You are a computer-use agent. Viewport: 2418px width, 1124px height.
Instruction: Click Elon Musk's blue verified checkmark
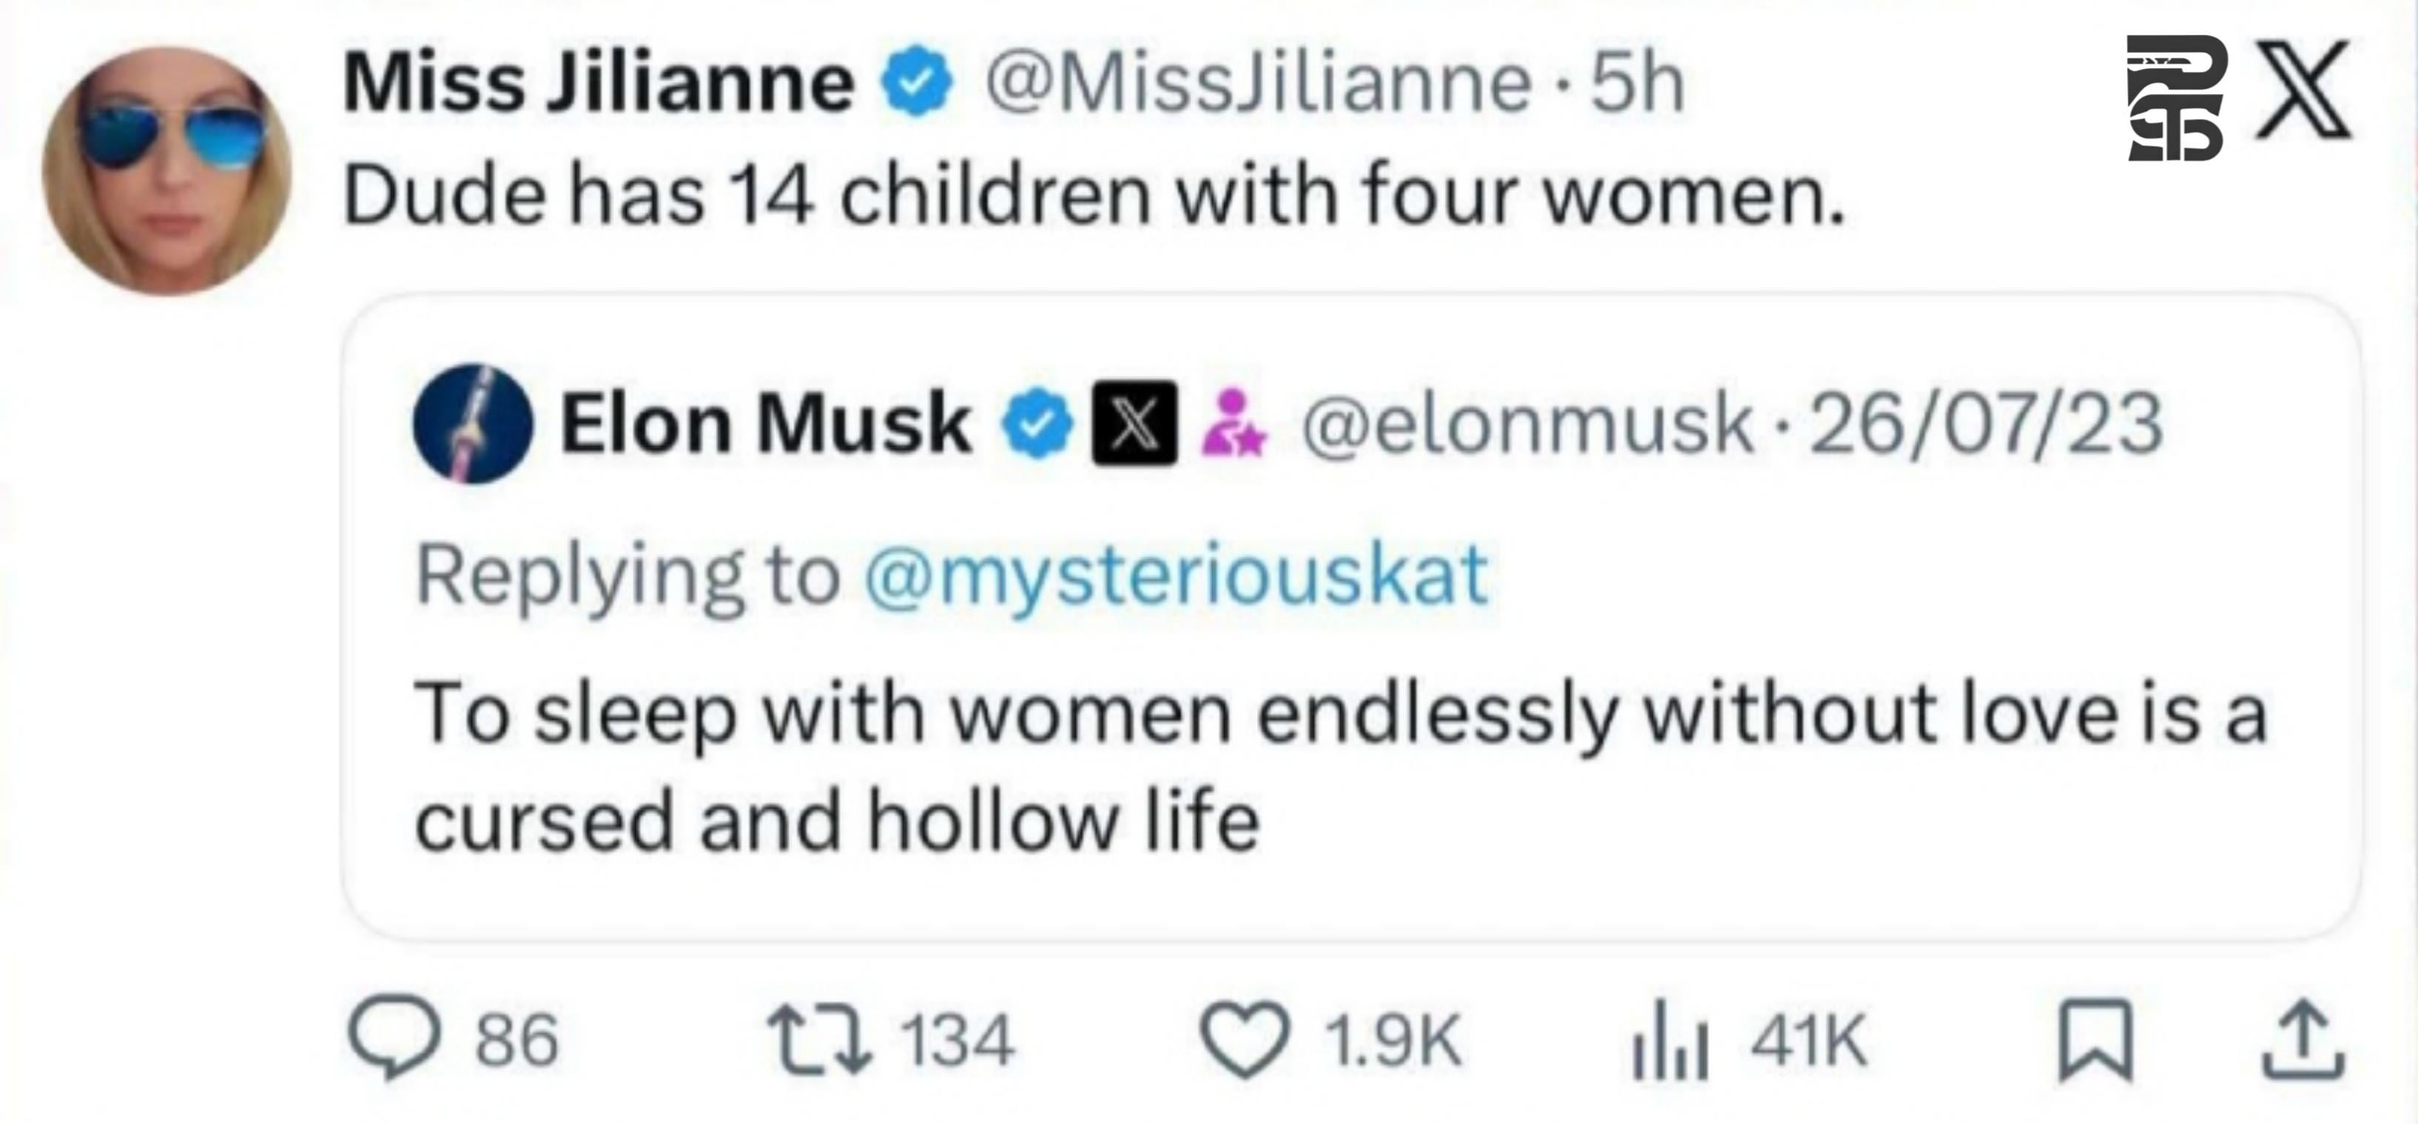pos(1036,425)
